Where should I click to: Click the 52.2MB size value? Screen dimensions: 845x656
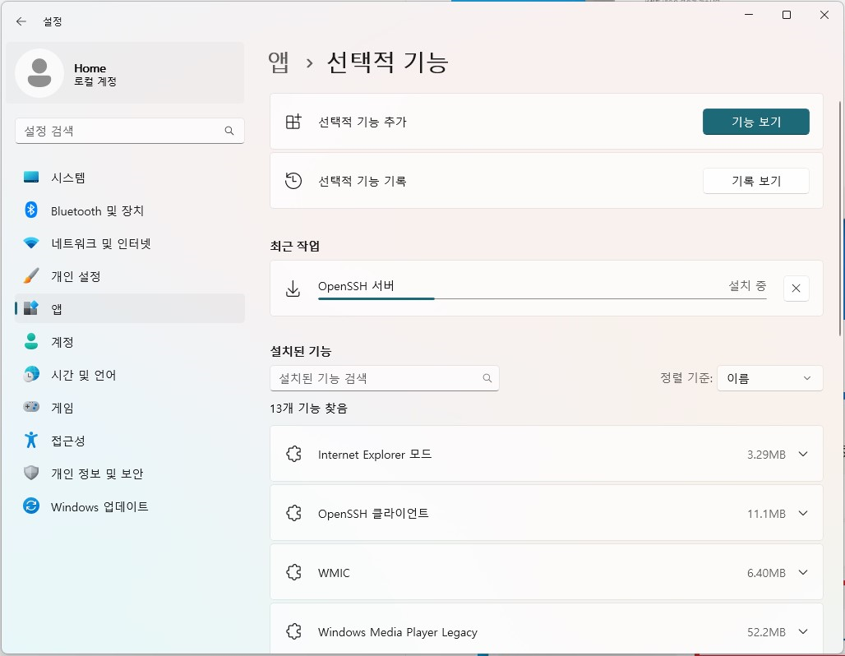[x=766, y=631]
